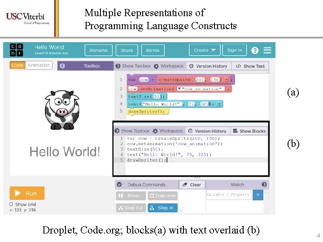Screen dimensions: 323x242
Task: Click the Remix button
Action: click(153, 50)
